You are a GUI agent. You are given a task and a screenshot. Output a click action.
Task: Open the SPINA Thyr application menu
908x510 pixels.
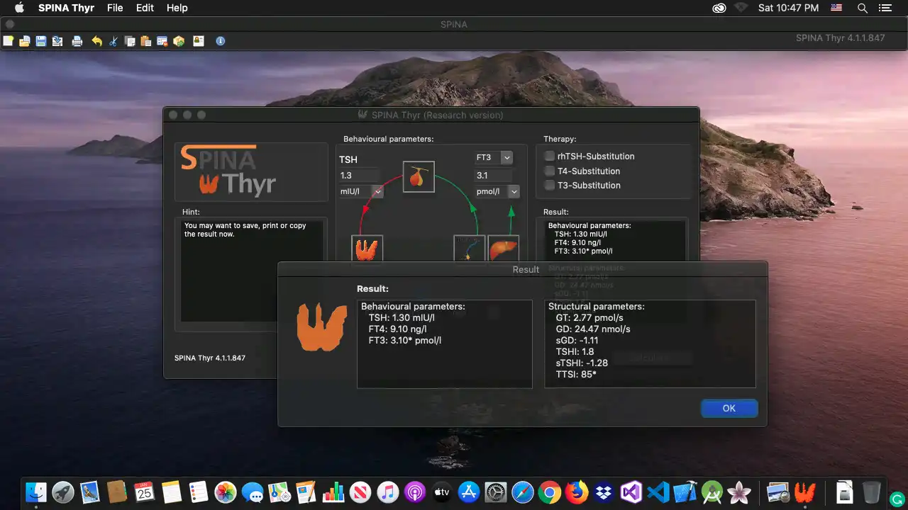pyautogui.click(x=66, y=8)
